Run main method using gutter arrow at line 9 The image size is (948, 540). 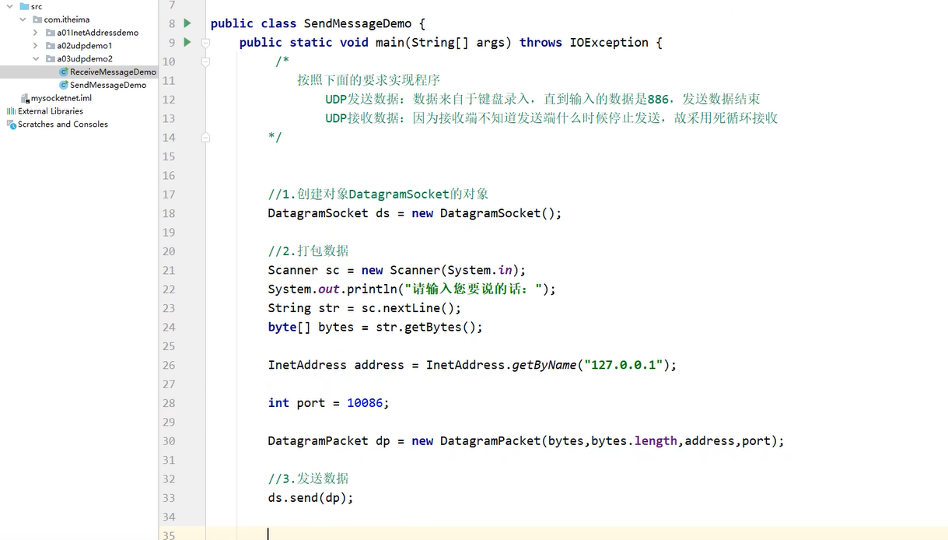[x=187, y=42]
